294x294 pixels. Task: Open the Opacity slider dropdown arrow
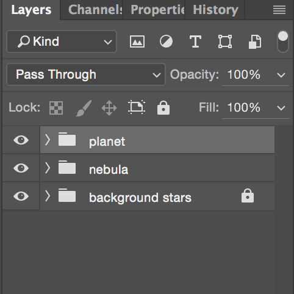click(281, 75)
